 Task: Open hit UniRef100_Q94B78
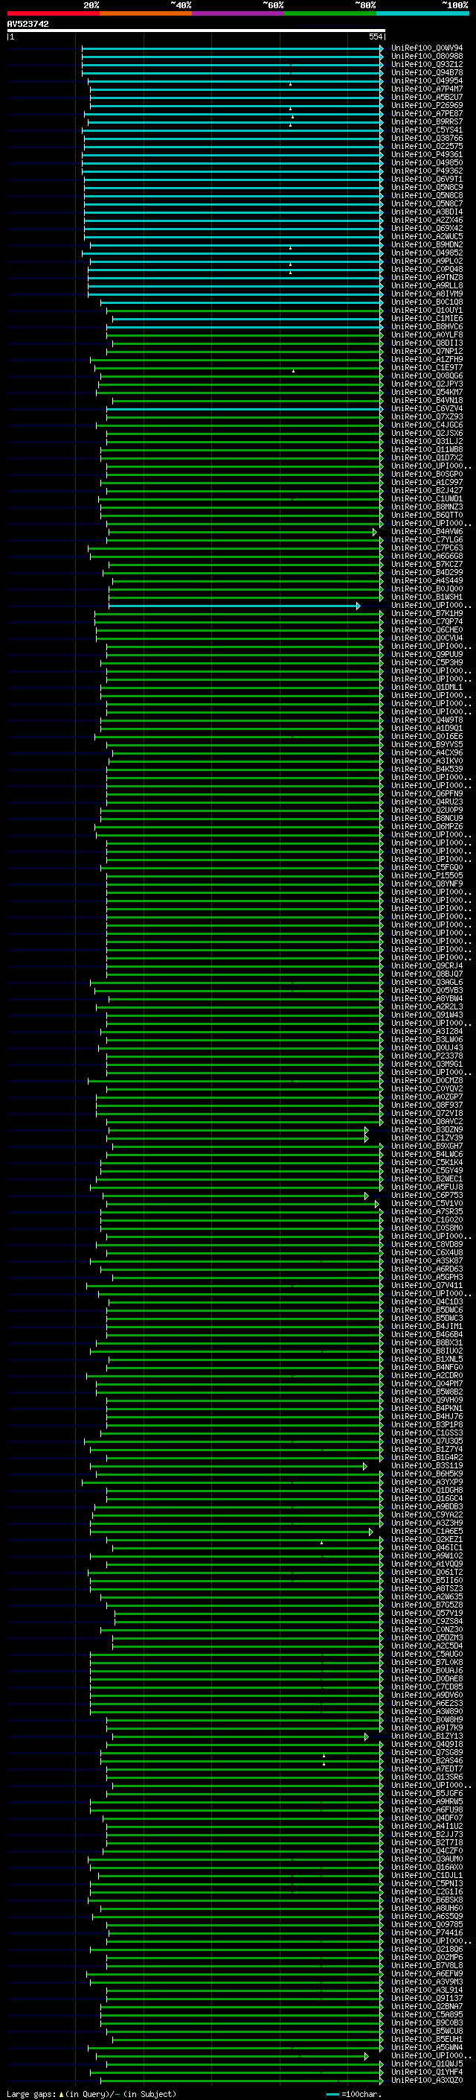click(427, 72)
